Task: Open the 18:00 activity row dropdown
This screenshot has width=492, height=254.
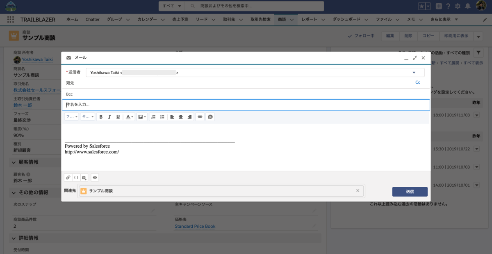Action: [x=477, y=116]
